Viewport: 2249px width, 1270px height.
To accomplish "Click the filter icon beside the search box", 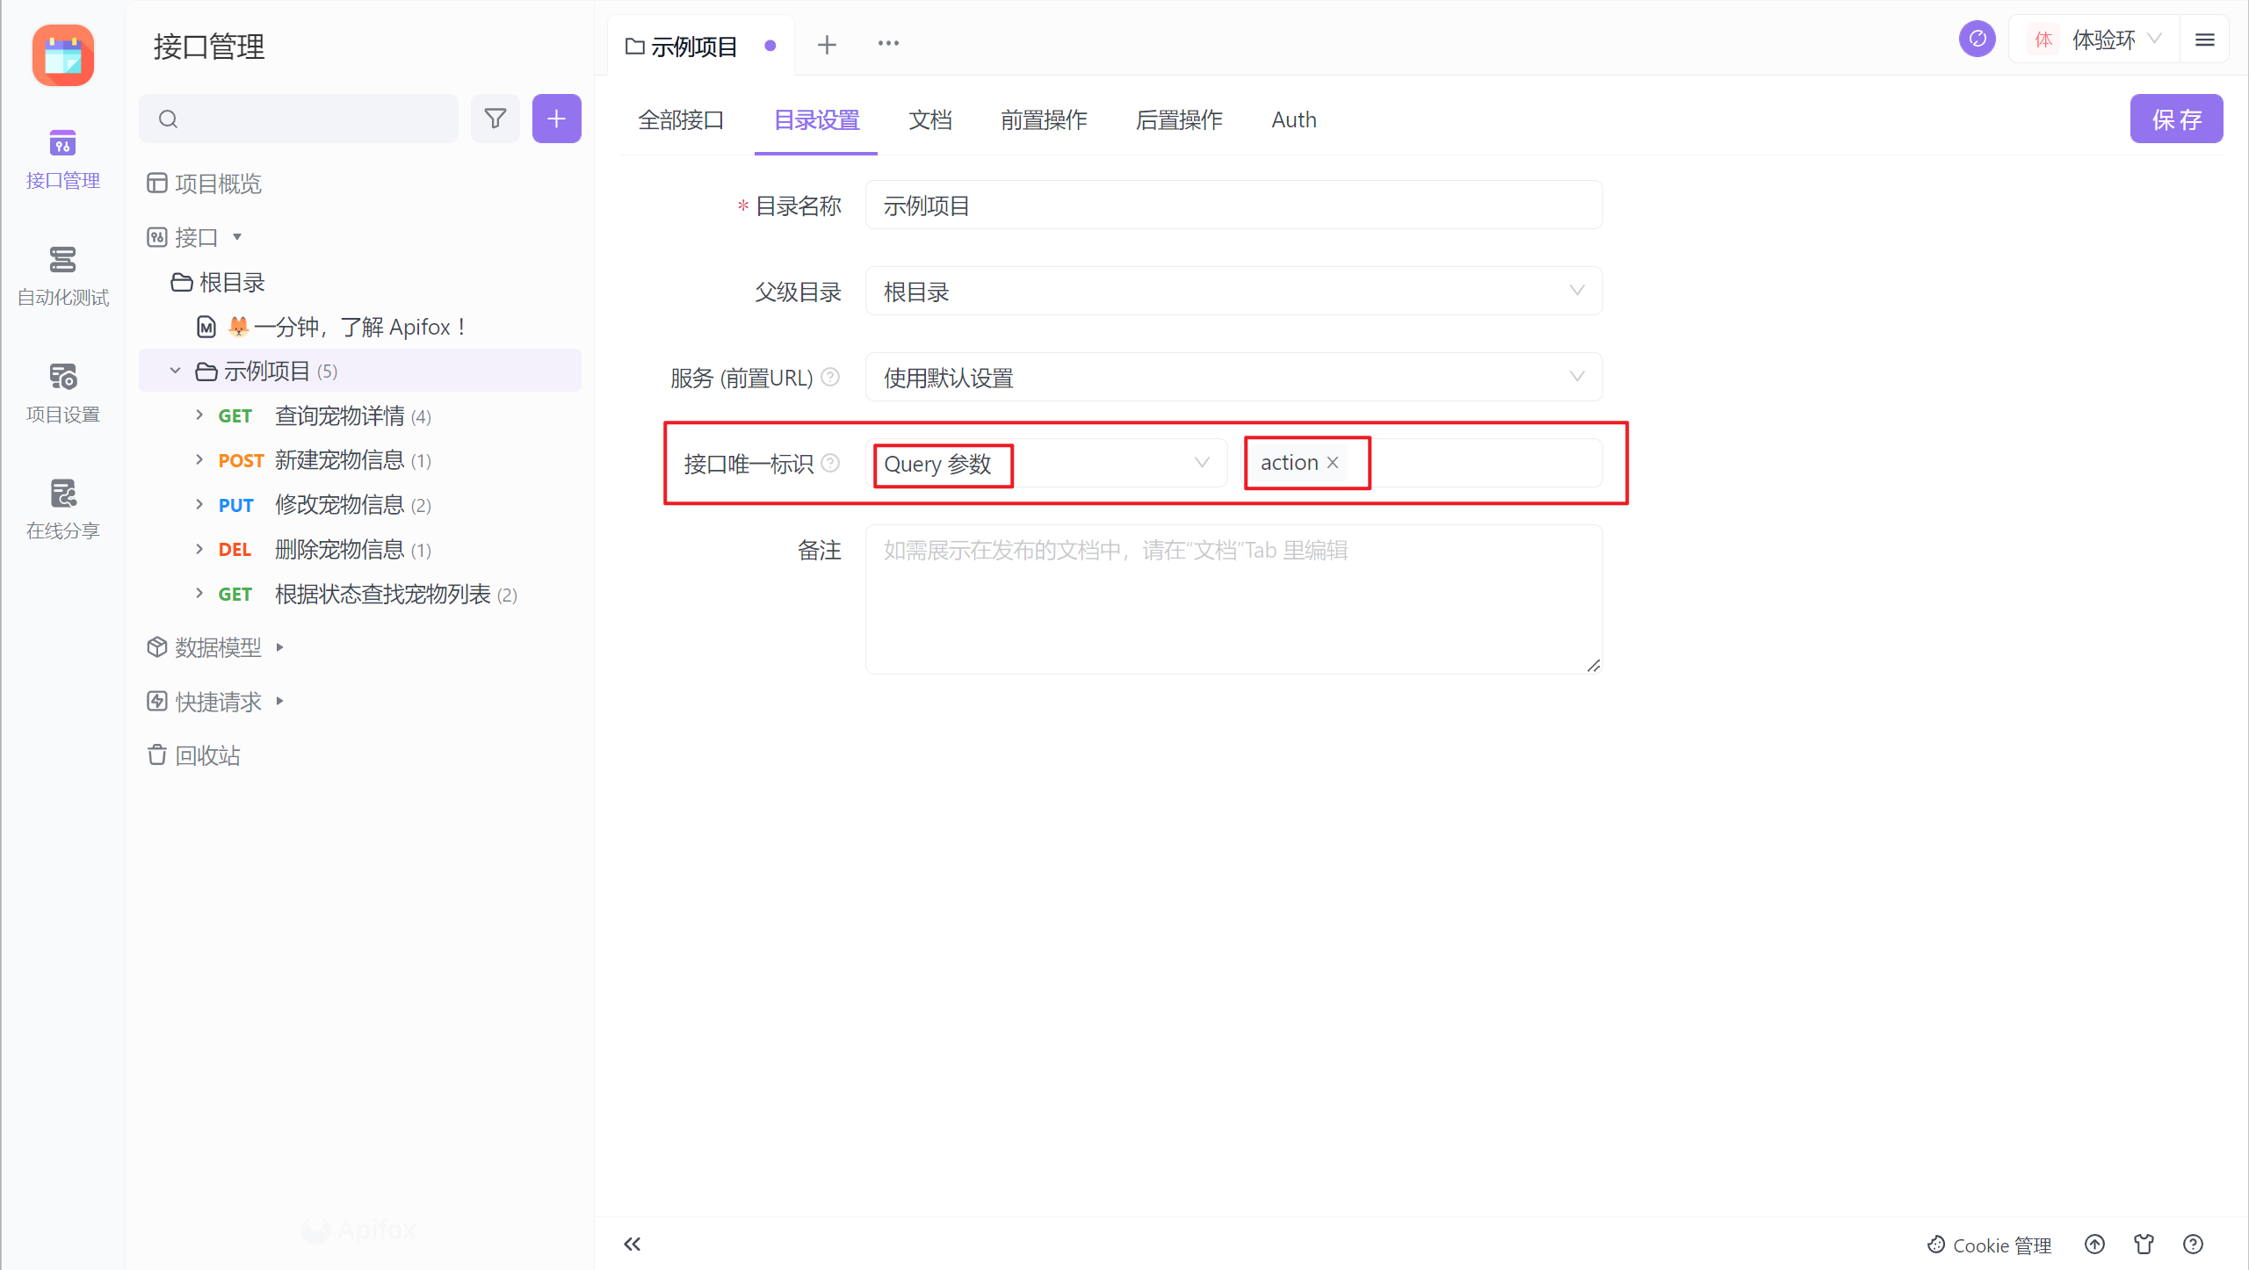I will point(495,119).
